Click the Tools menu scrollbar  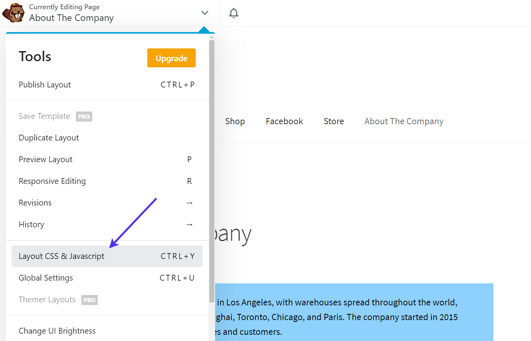click(x=212, y=170)
